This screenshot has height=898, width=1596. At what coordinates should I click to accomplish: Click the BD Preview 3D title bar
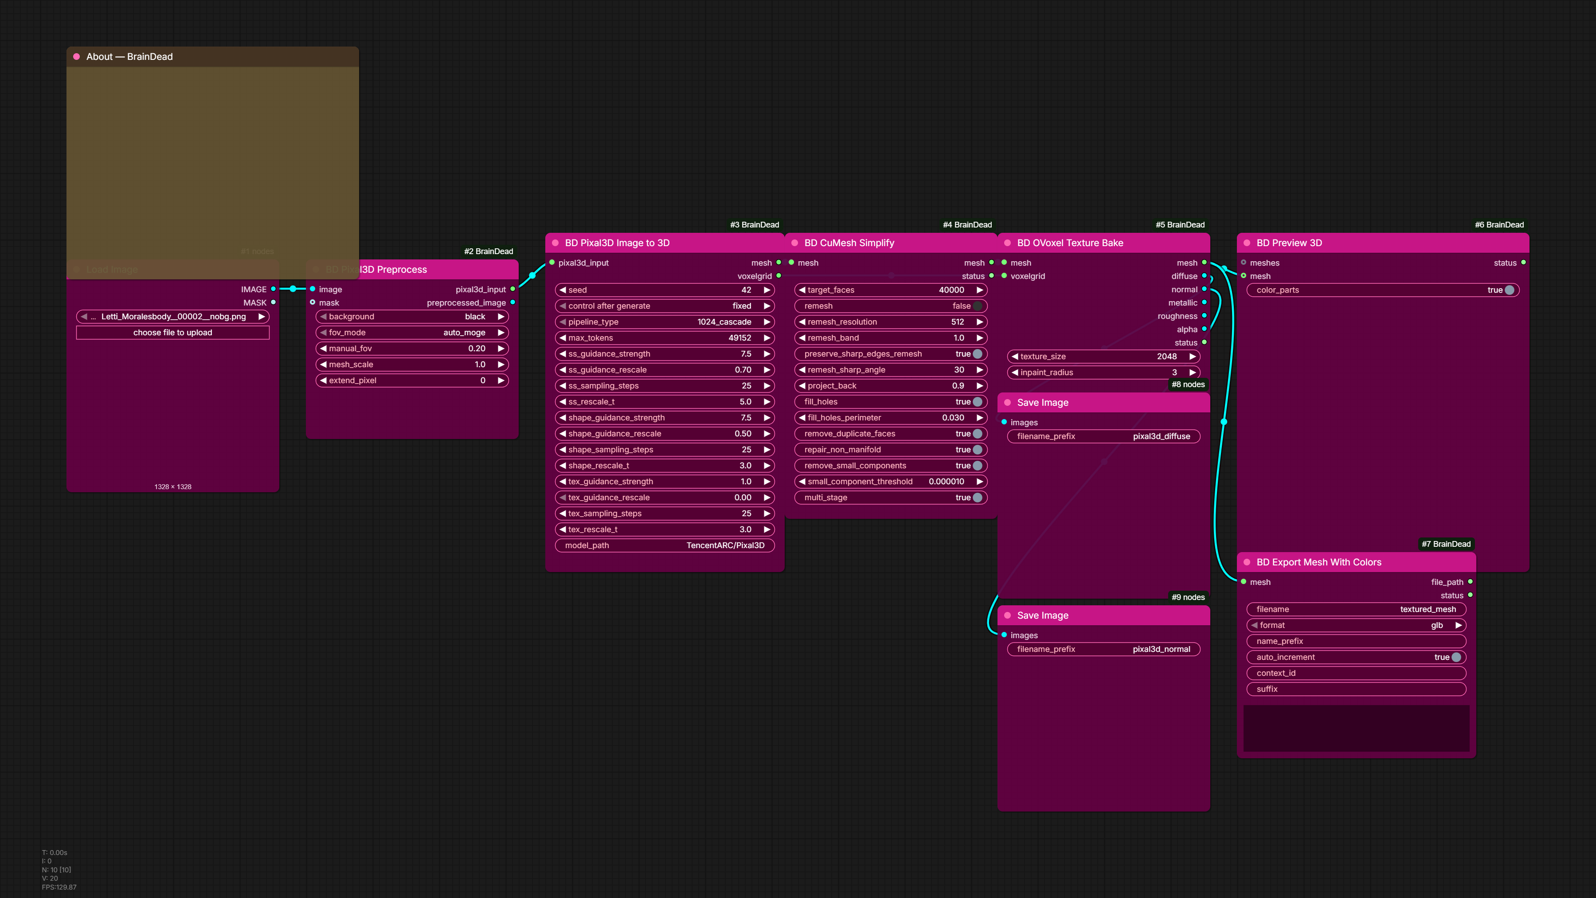click(x=1383, y=243)
